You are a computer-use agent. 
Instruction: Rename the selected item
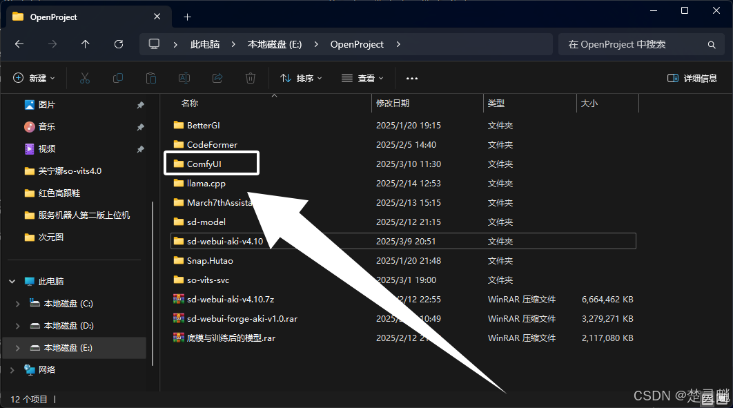(184, 78)
